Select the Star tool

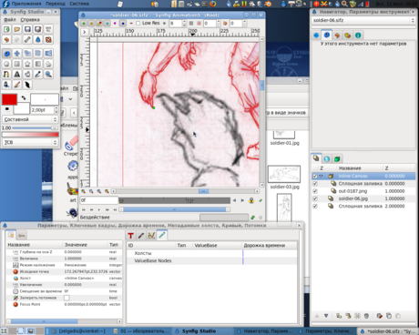click(27, 64)
